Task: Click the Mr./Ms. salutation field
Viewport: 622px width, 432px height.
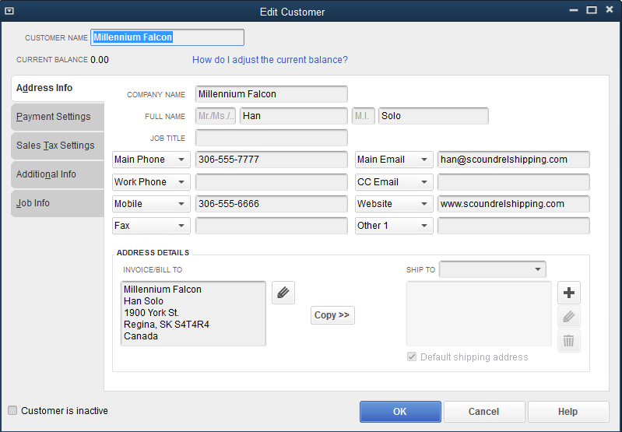Action: pyautogui.click(x=216, y=116)
